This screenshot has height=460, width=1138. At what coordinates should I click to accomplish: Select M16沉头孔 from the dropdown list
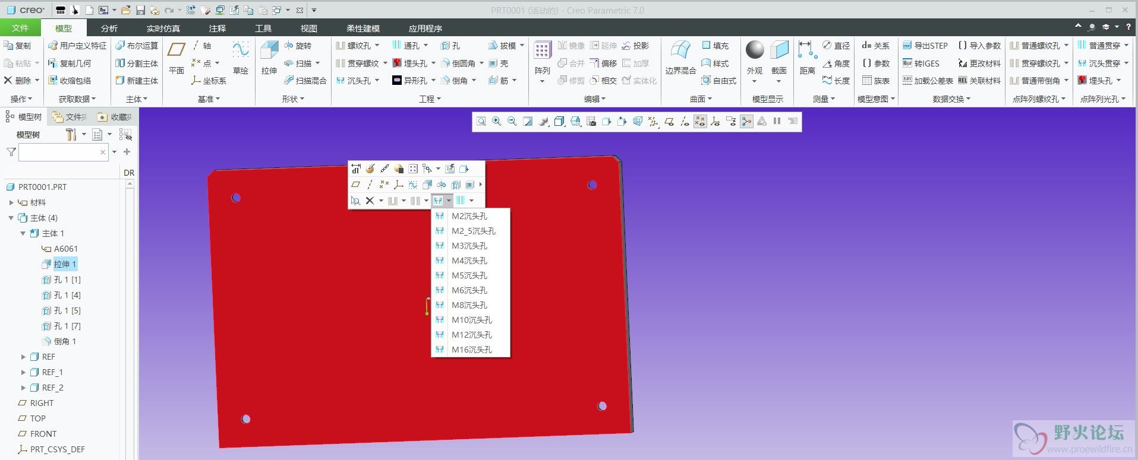click(x=471, y=350)
